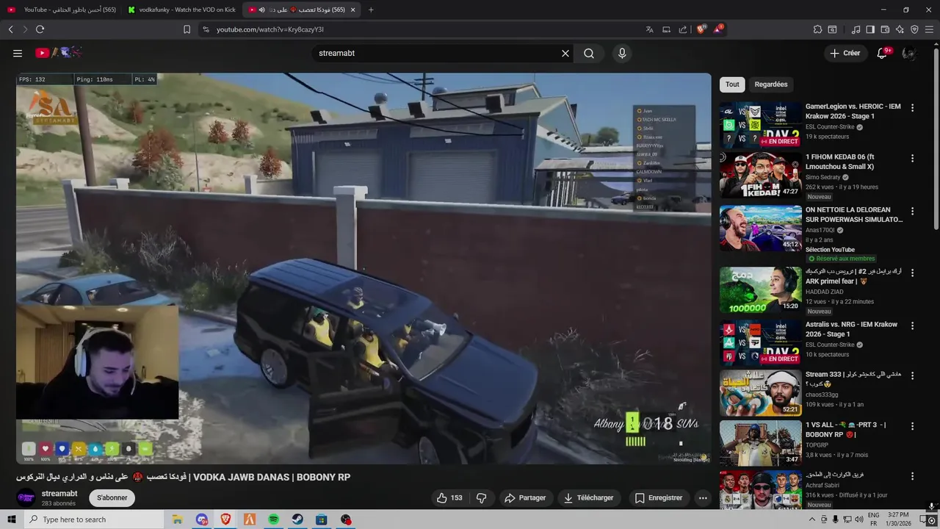Open options for ON NETTOIE LA DELOREAN
Image resolution: width=940 pixels, height=529 pixels.
912,211
